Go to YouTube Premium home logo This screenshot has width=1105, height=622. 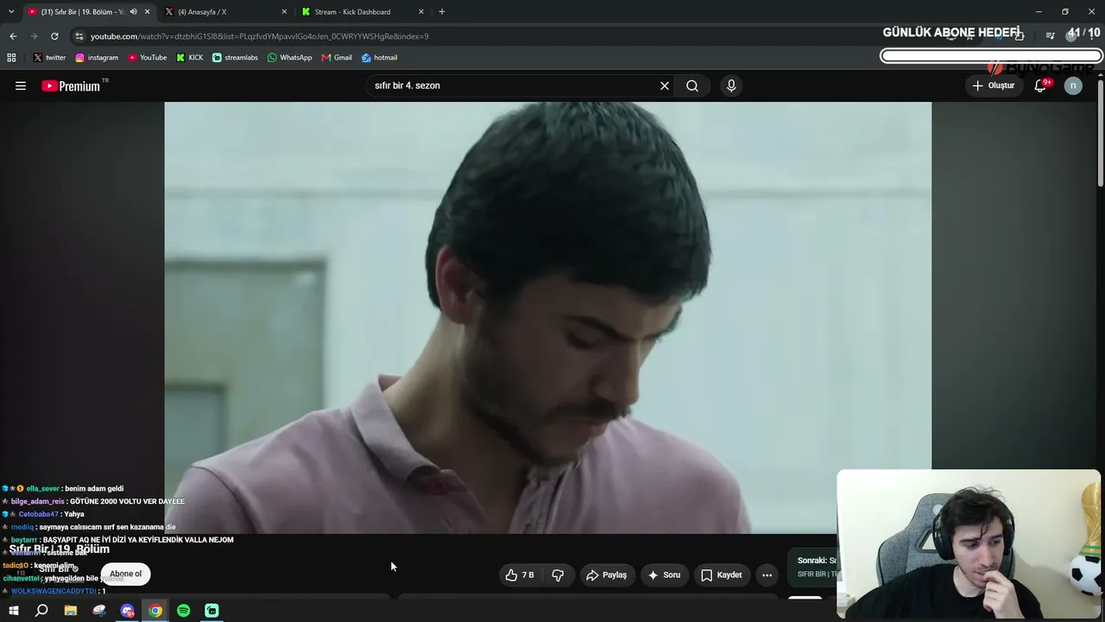(71, 86)
